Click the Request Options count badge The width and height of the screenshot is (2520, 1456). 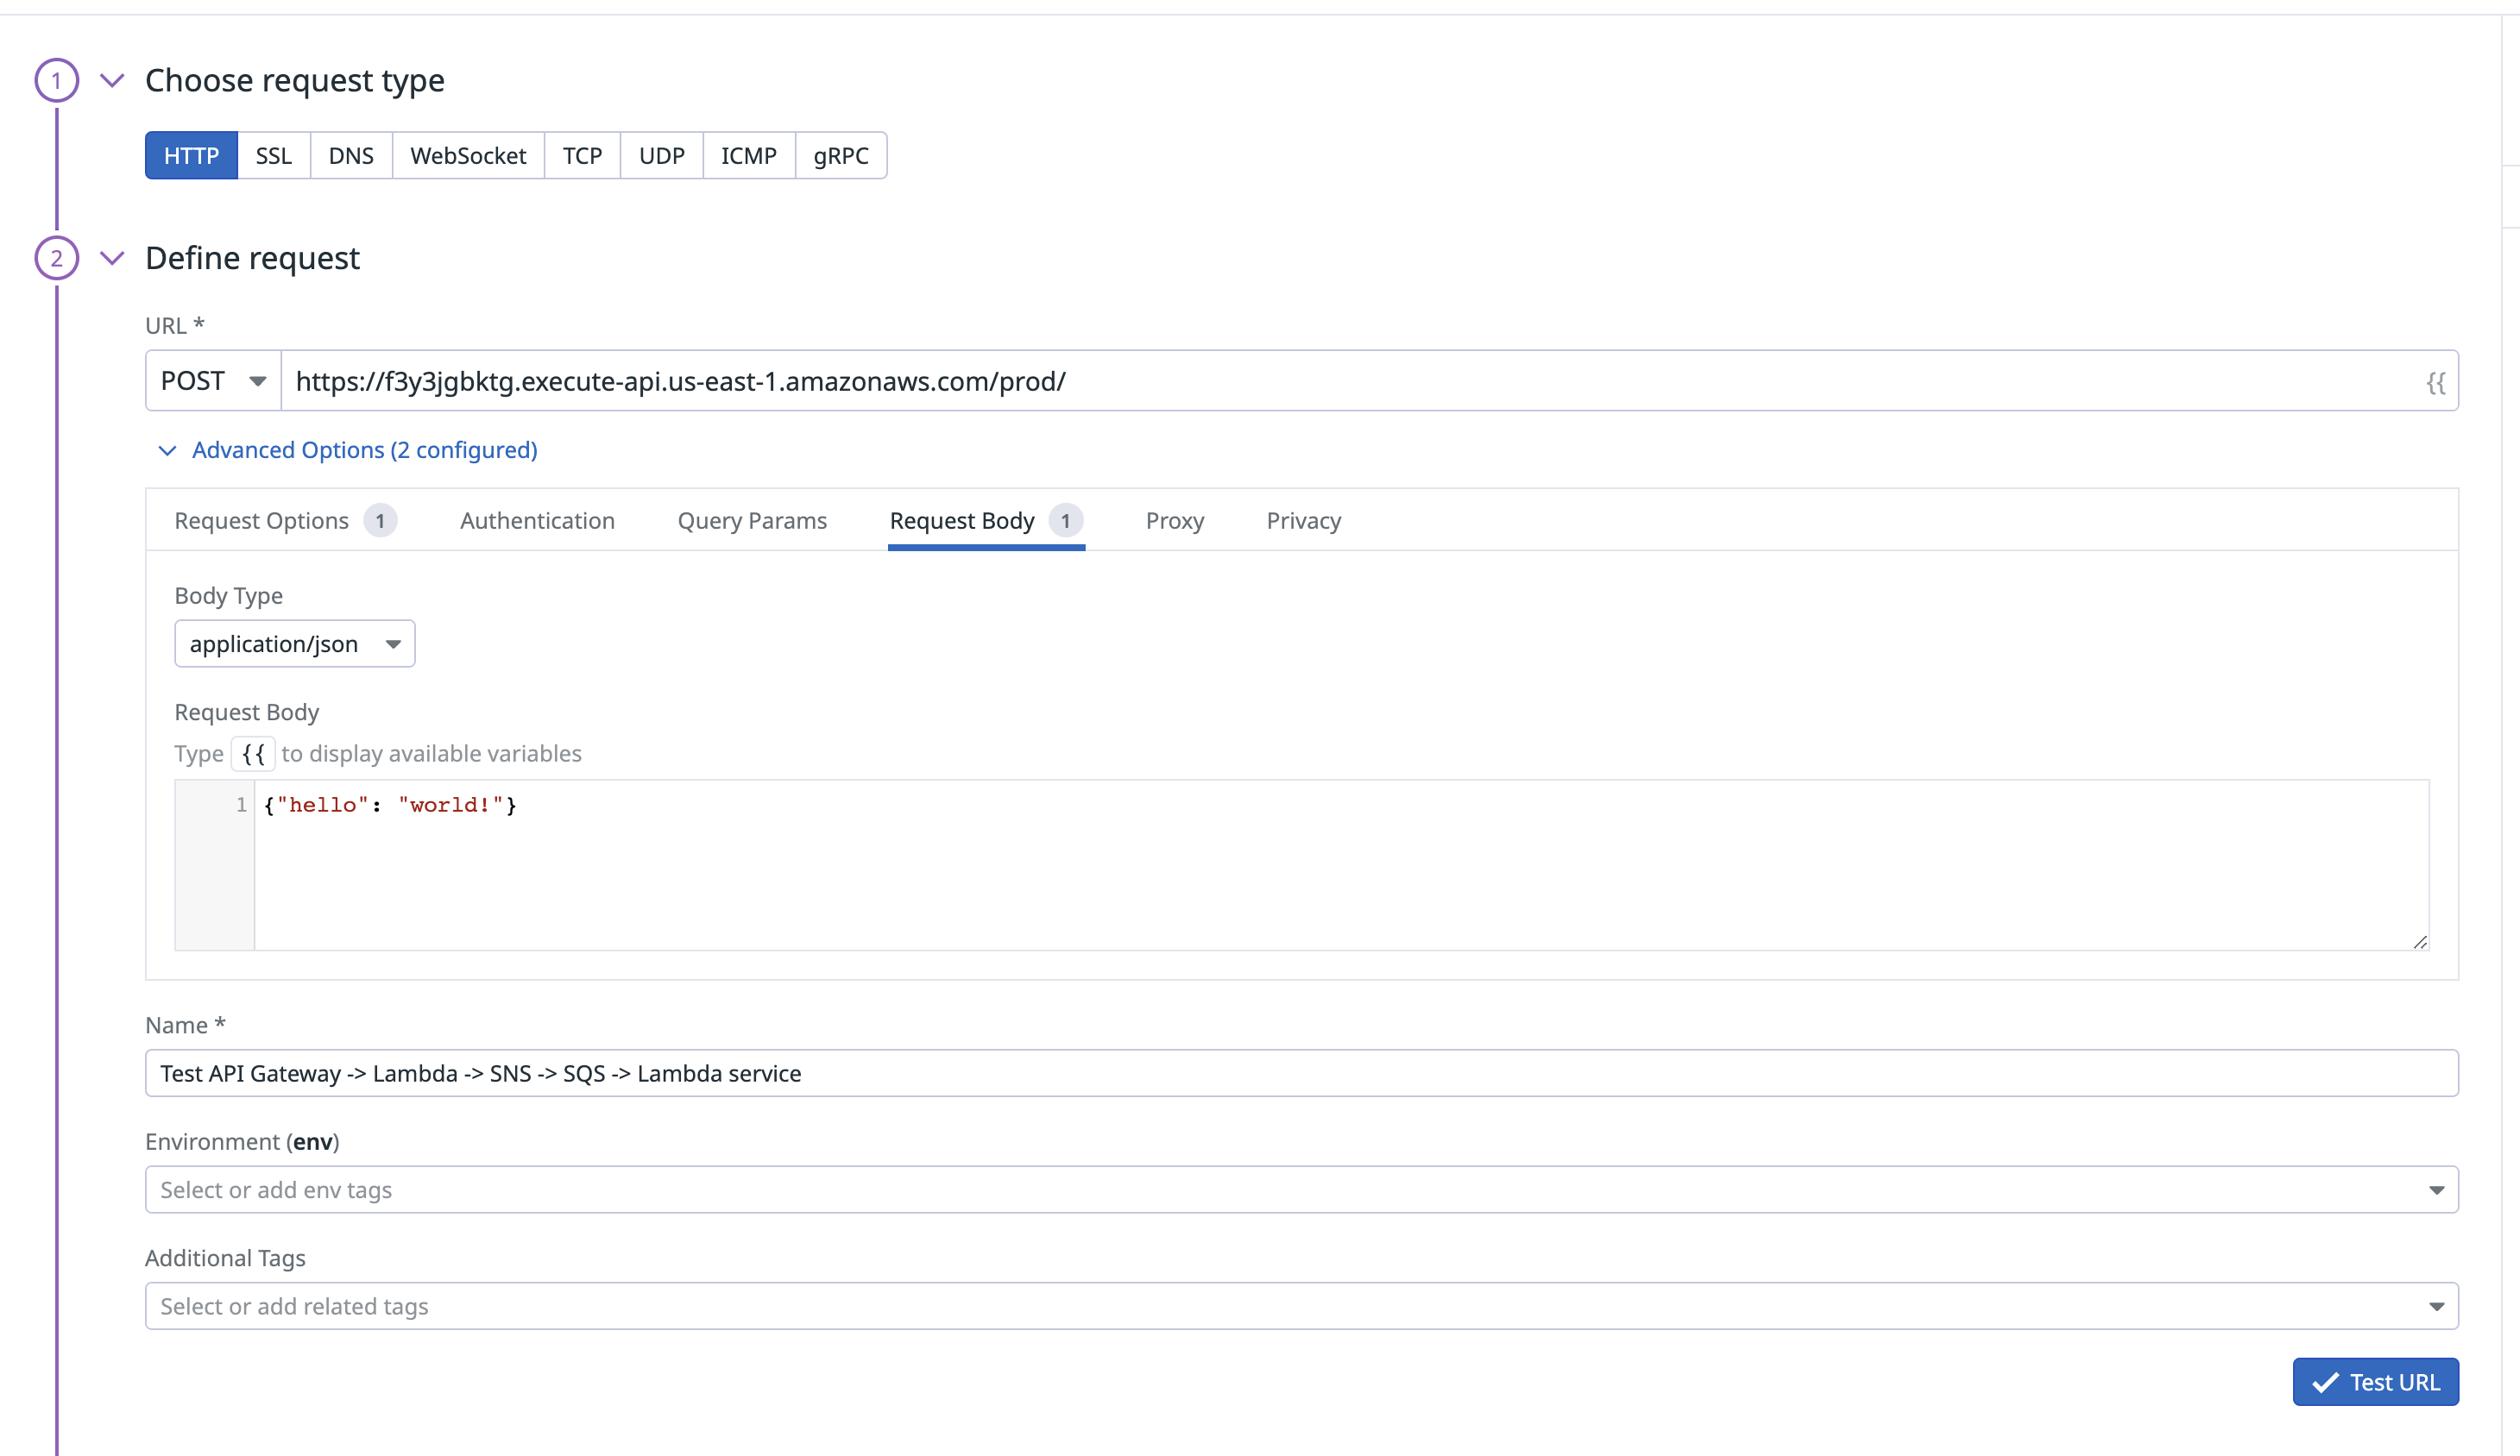[380, 521]
